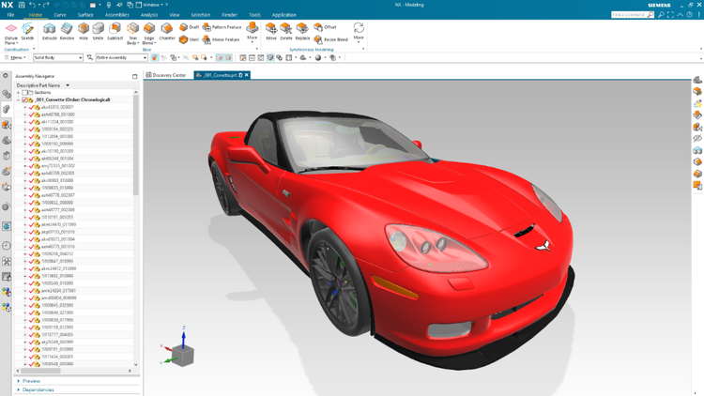Run the Mirror Feature command

[x=221, y=39]
